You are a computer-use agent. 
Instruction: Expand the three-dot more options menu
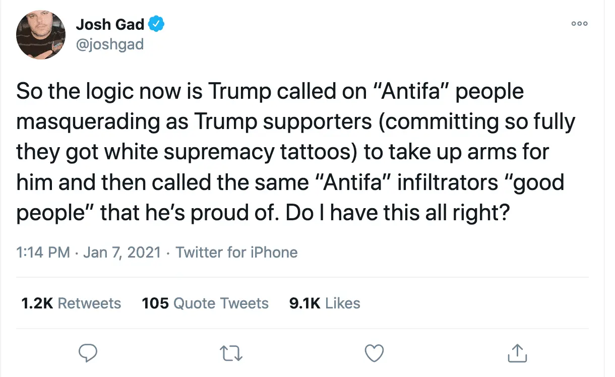point(580,24)
